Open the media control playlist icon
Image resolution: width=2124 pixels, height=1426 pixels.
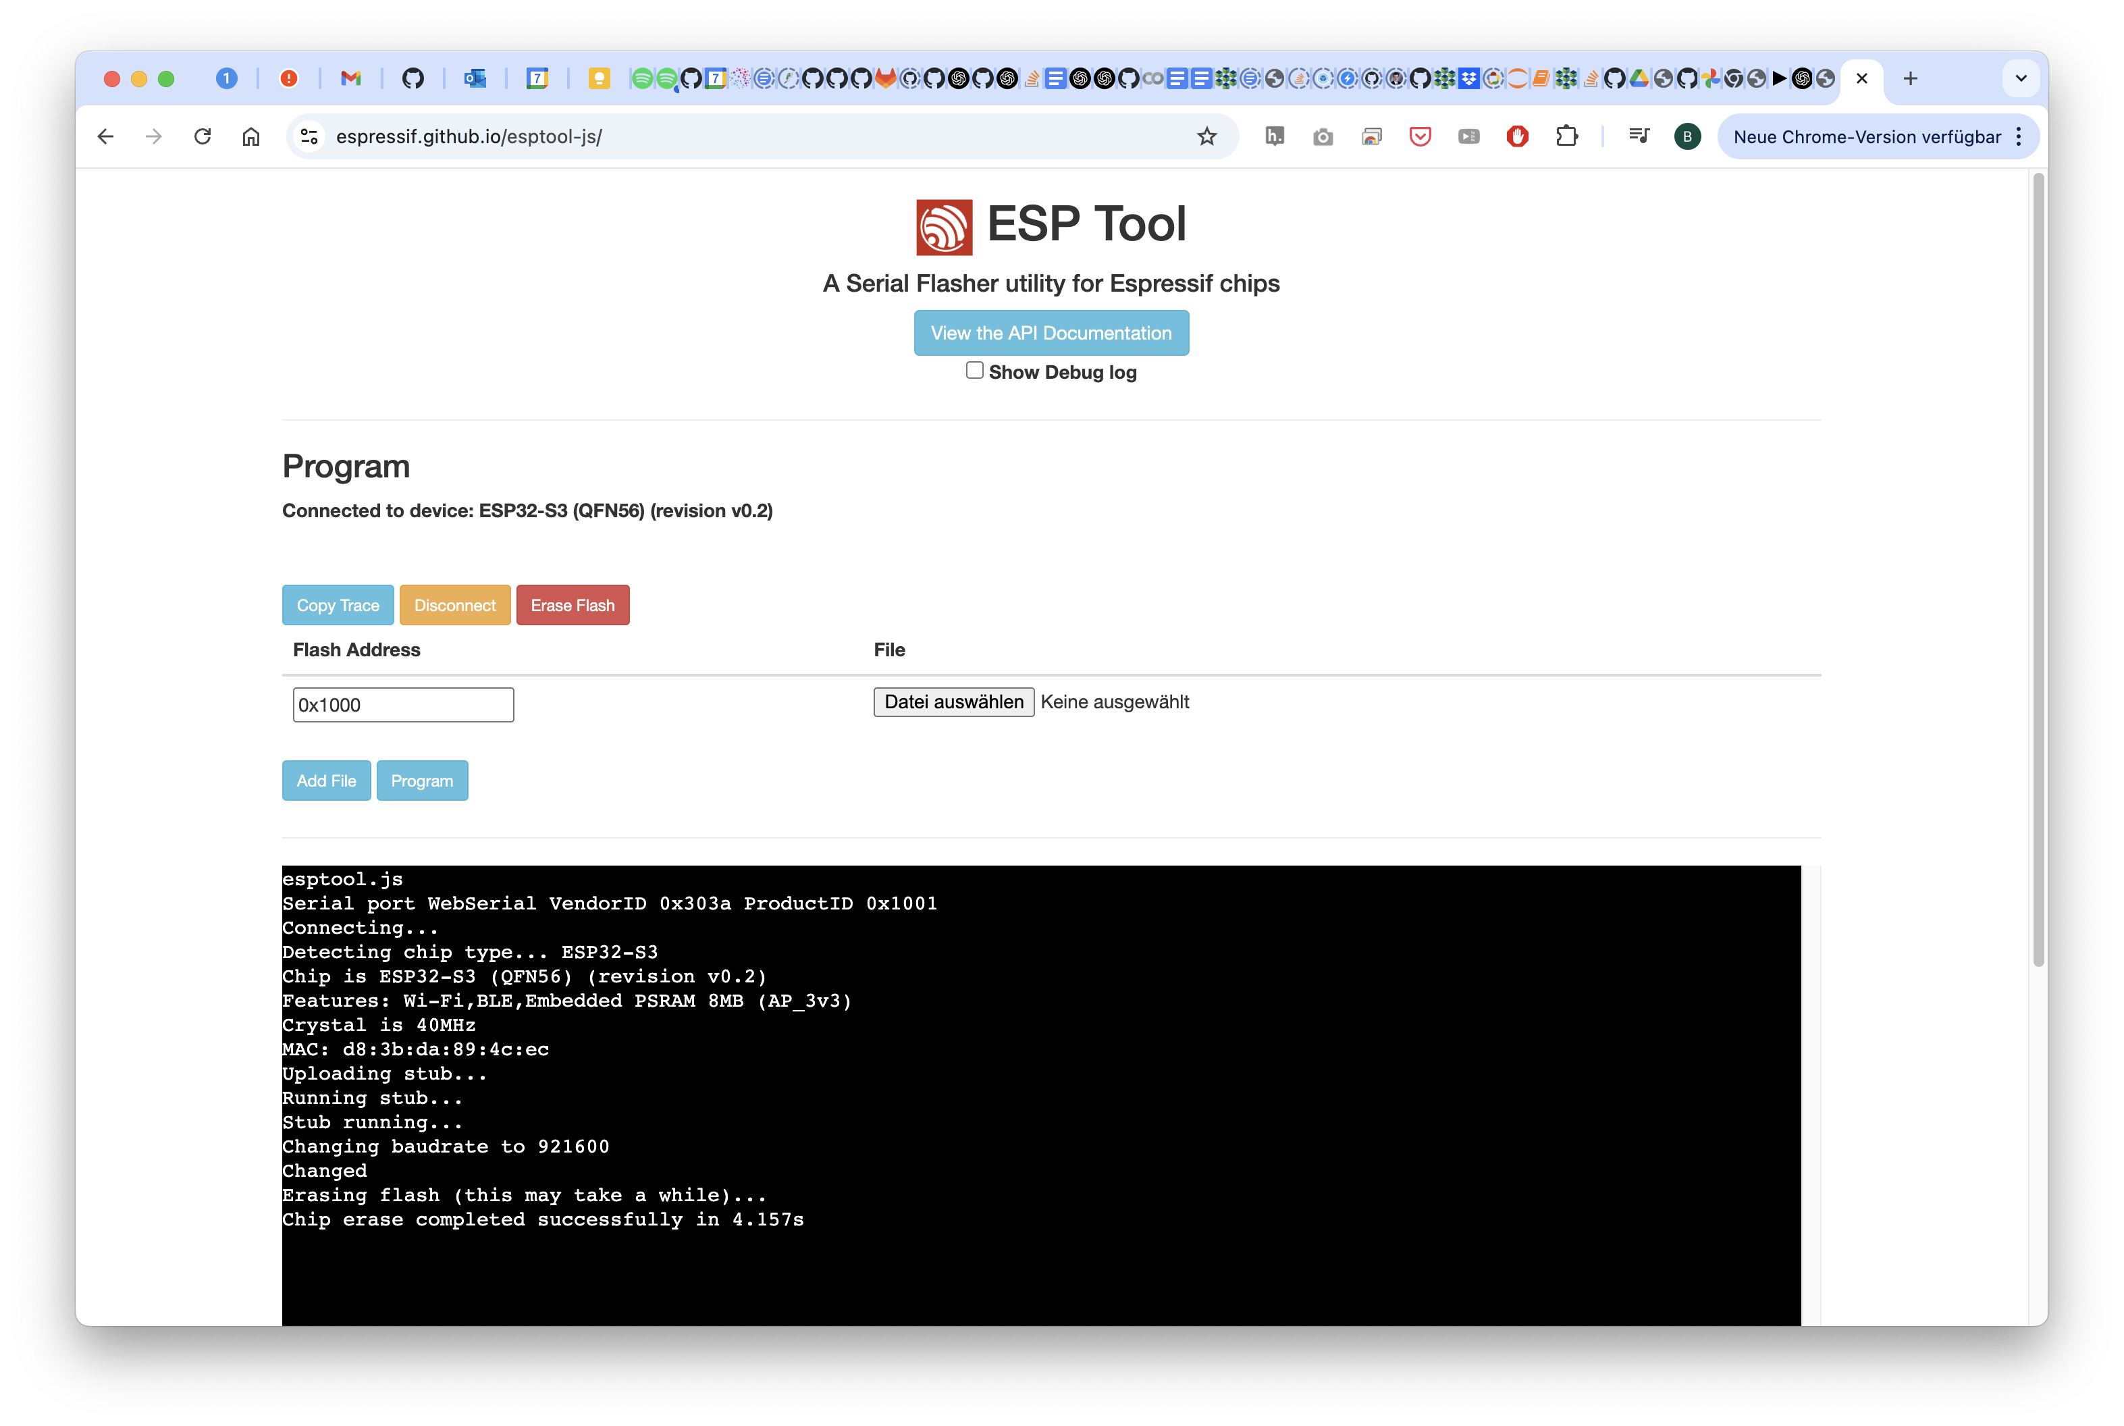(x=1639, y=136)
